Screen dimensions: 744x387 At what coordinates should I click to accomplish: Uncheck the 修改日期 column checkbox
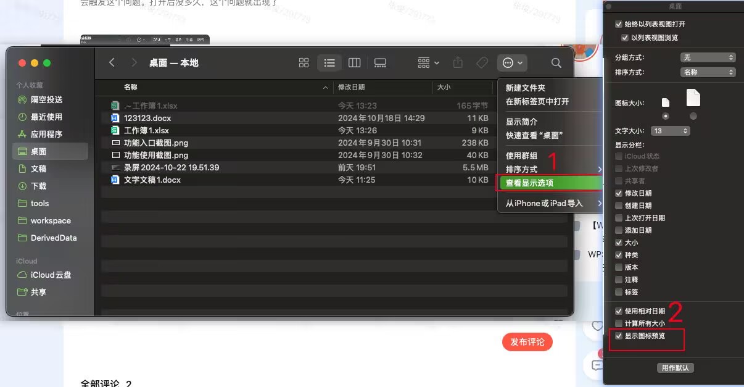(x=619, y=193)
